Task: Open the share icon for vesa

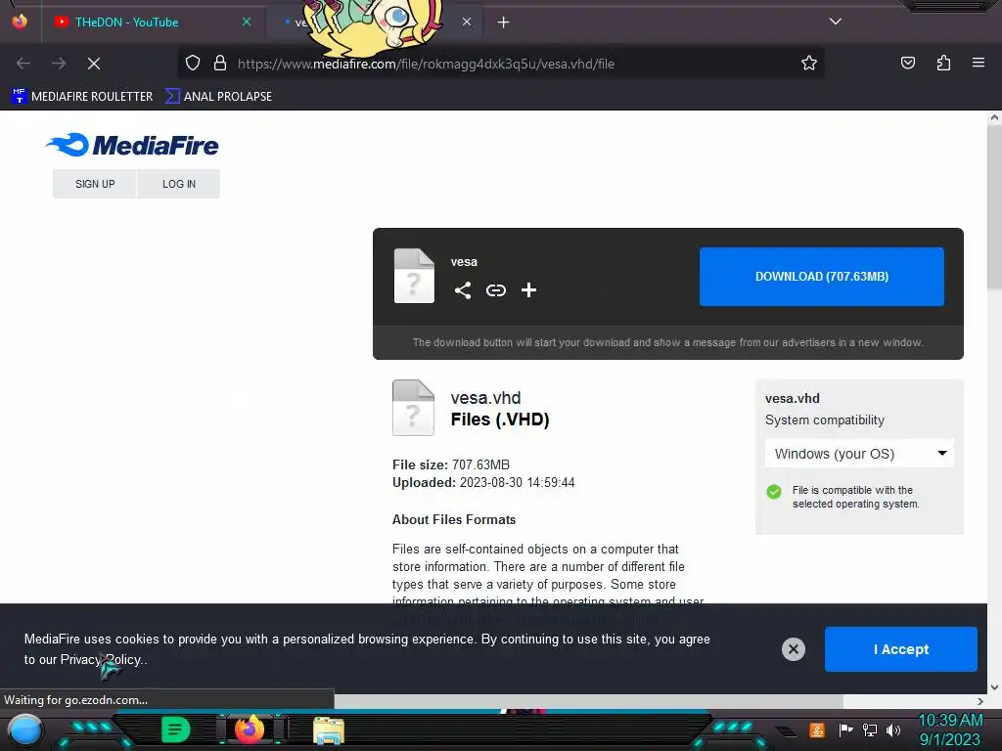Action: point(463,290)
